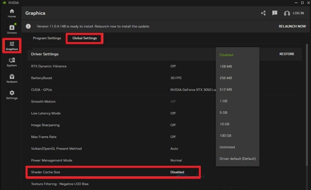Click the Image Sharpening label

click(x=45, y=125)
